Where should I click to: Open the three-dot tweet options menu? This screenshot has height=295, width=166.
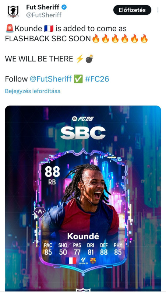[158, 10]
